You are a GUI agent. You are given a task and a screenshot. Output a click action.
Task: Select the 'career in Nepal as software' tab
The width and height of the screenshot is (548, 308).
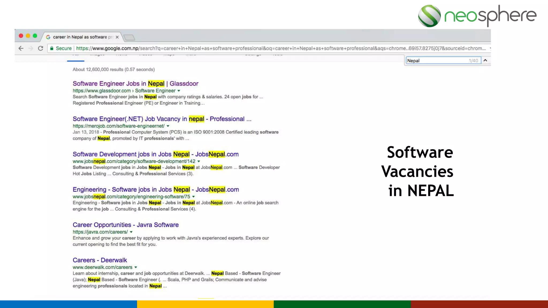tap(80, 37)
